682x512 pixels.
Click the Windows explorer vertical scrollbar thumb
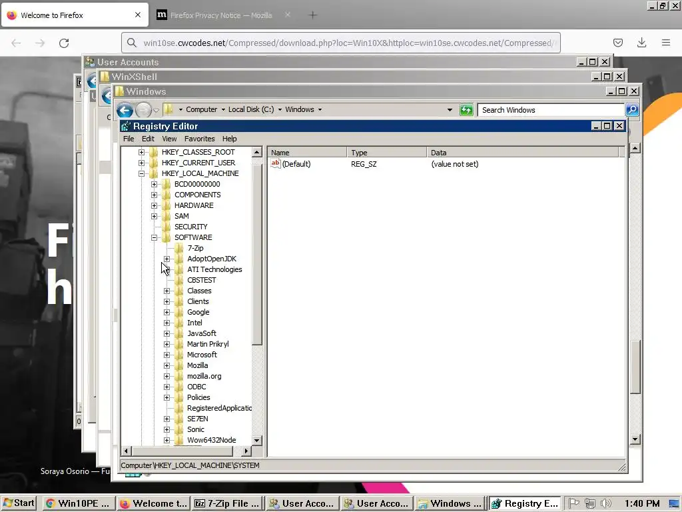pyautogui.click(x=635, y=367)
